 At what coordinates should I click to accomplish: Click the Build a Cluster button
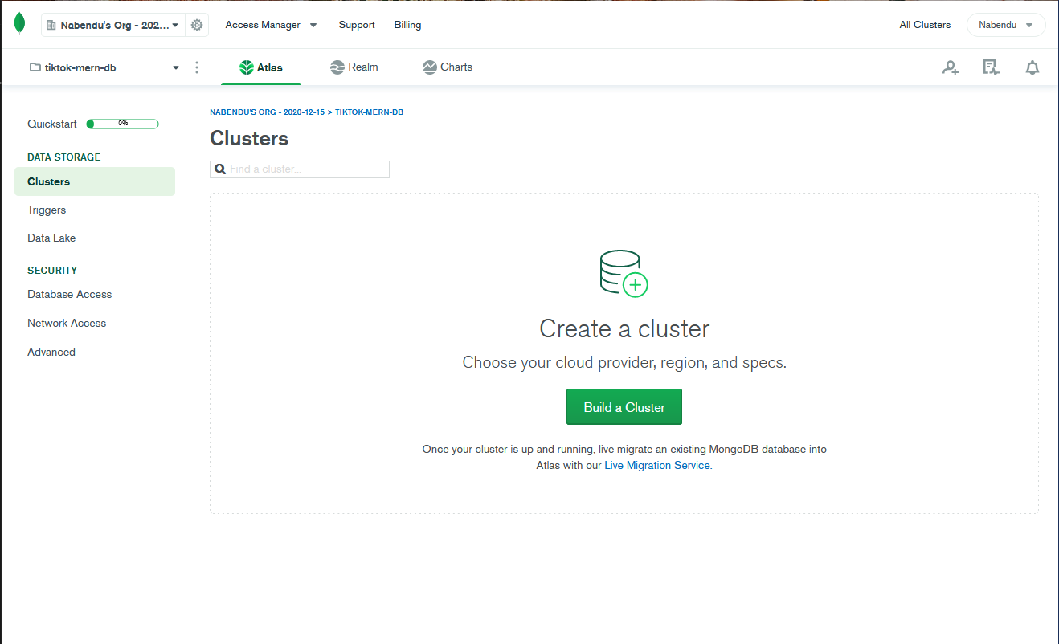624,407
